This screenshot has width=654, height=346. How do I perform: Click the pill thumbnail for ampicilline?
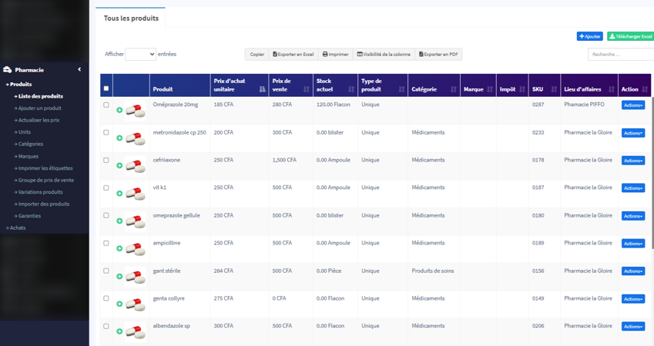(x=136, y=248)
